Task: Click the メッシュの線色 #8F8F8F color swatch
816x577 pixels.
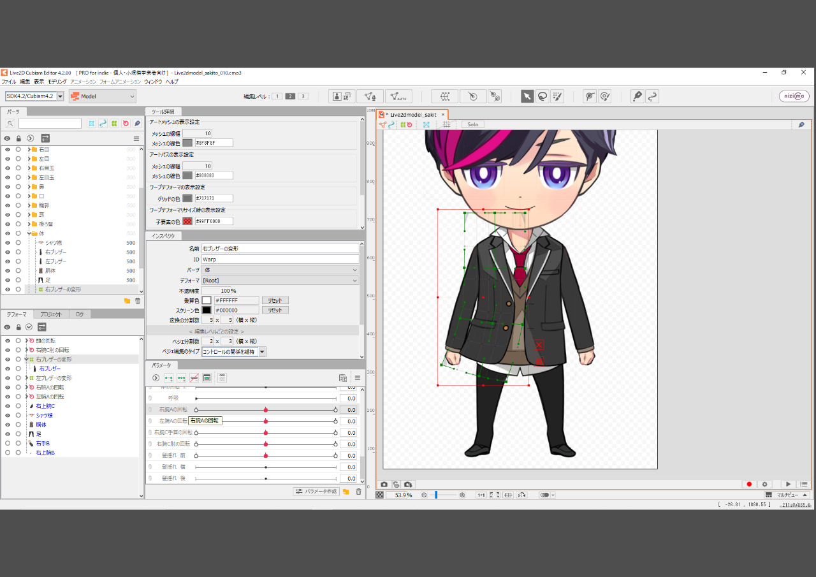Action: pyautogui.click(x=187, y=143)
